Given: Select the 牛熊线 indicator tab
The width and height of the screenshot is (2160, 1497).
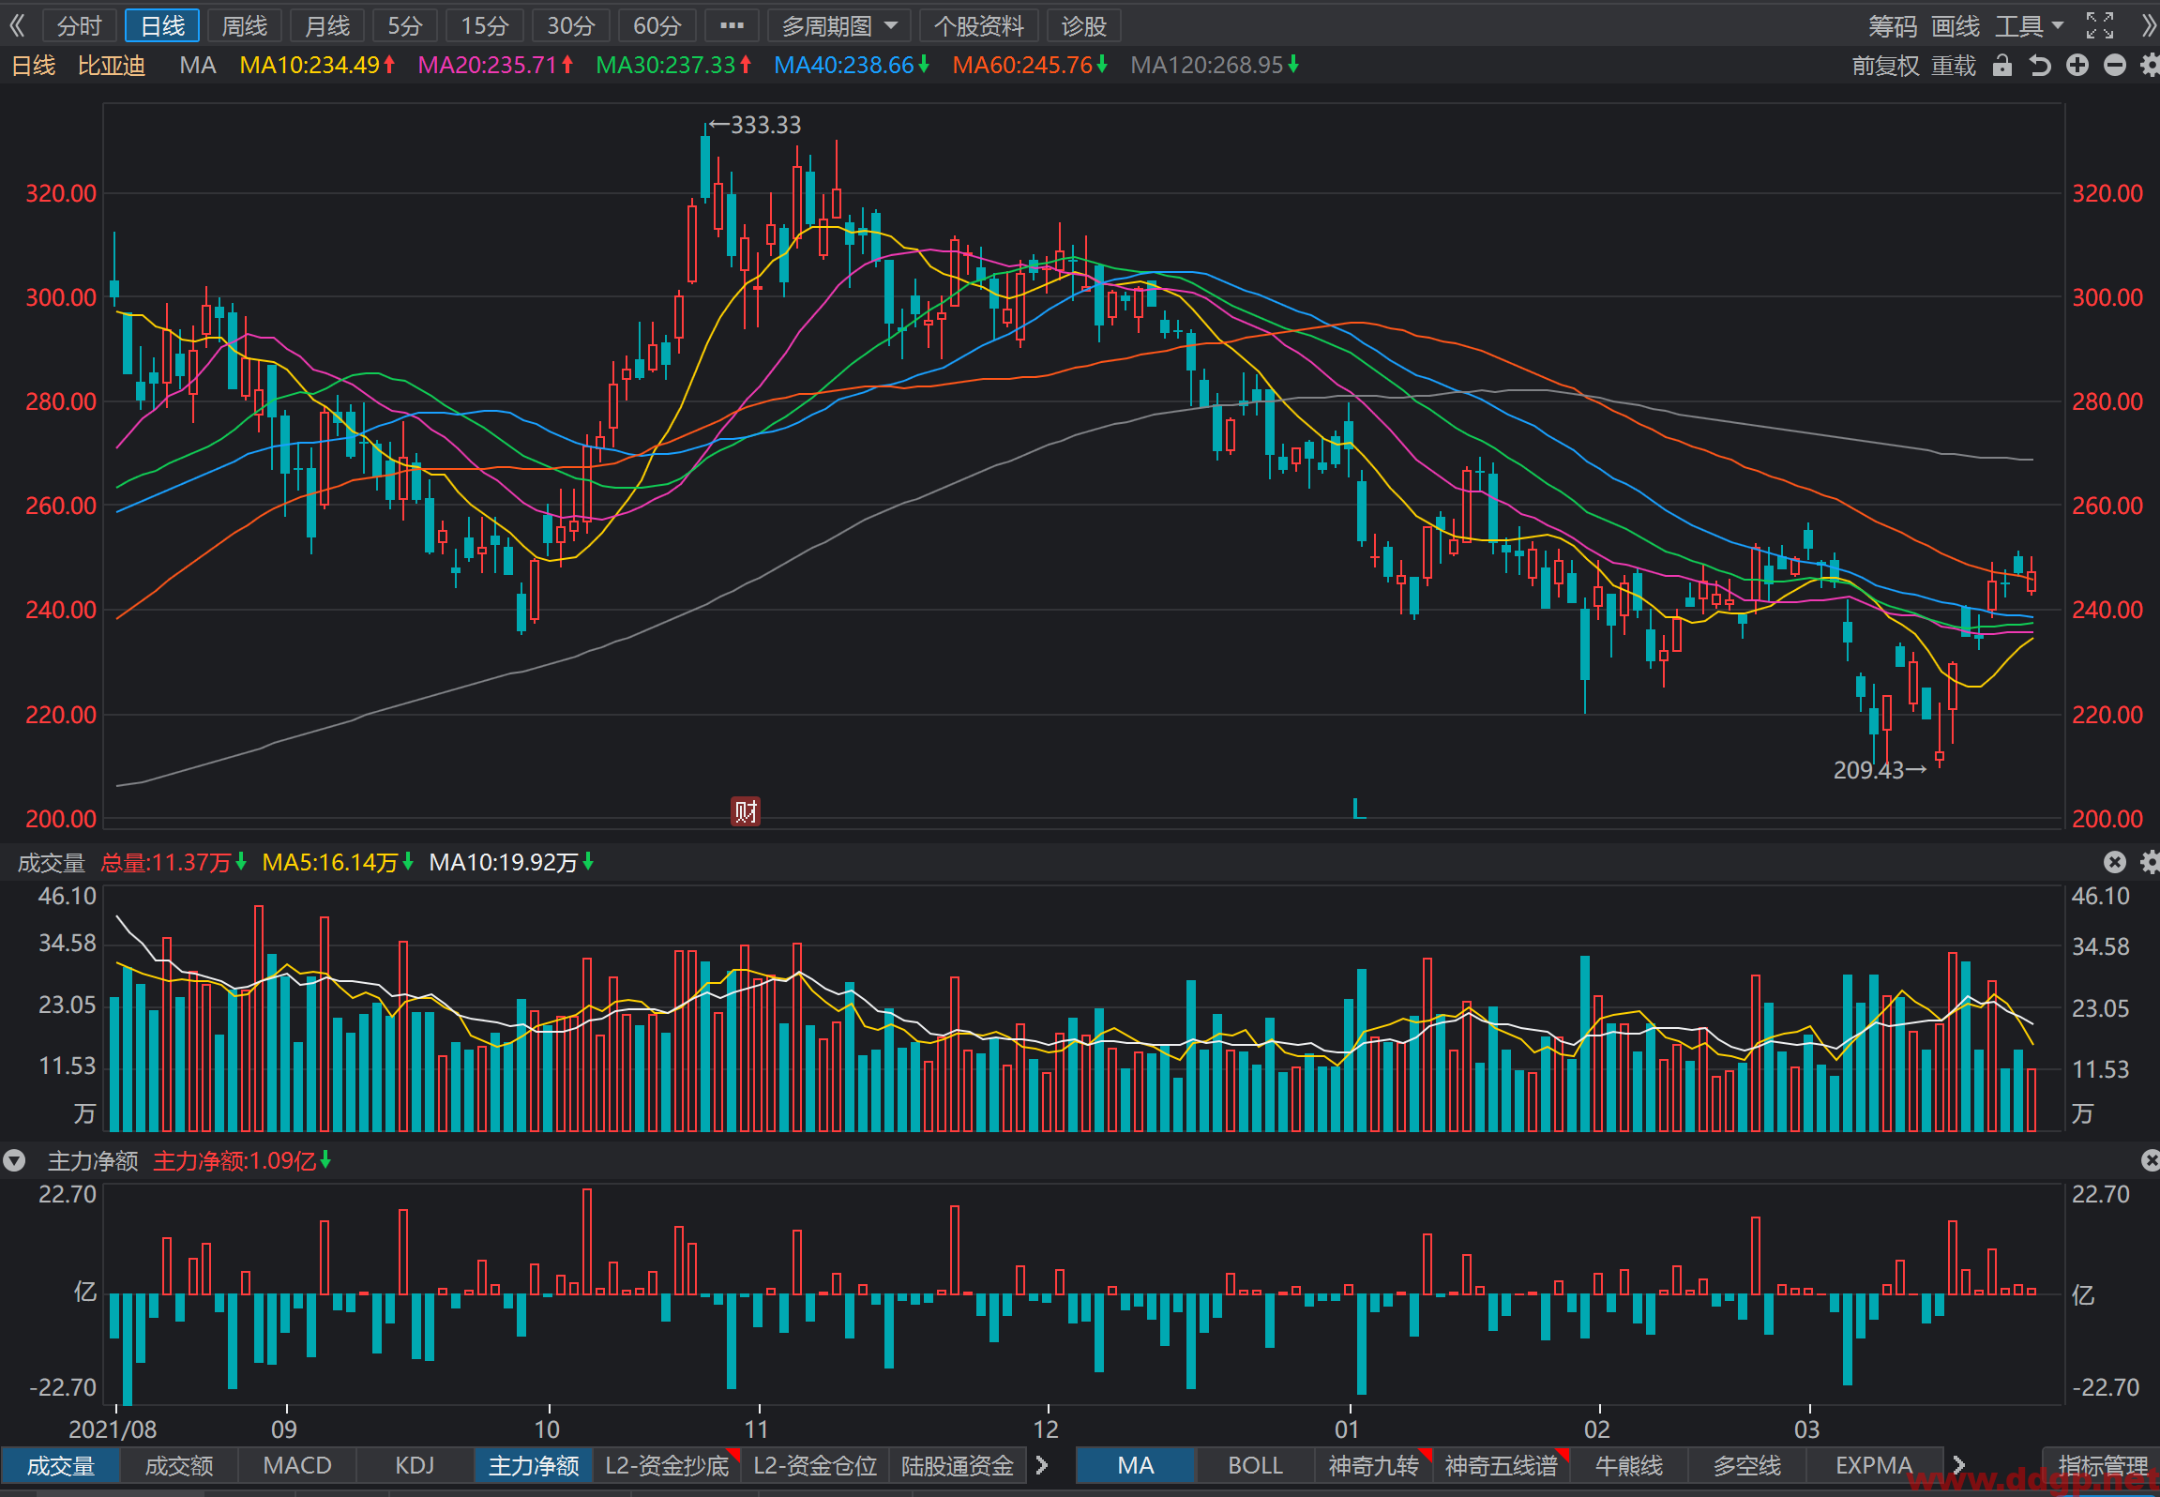Looking at the screenshot, I should (x=1629, y=1465).
